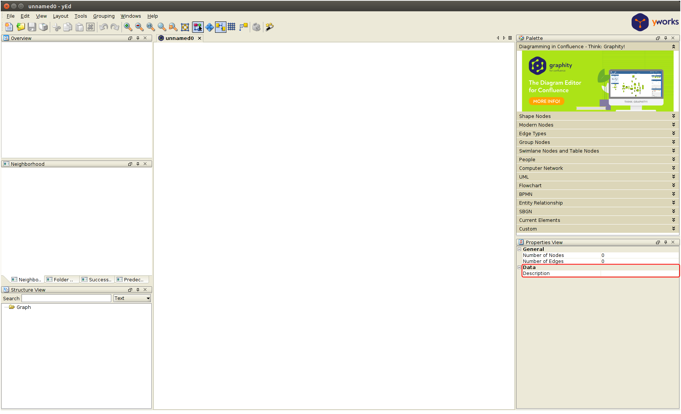Open a file using the folder icon

pos(20,27)
